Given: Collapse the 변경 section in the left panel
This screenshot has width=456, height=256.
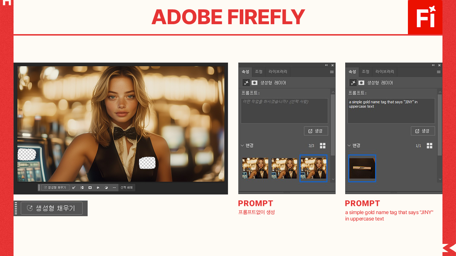Looking at the screenshot, I should pos(242,145).
